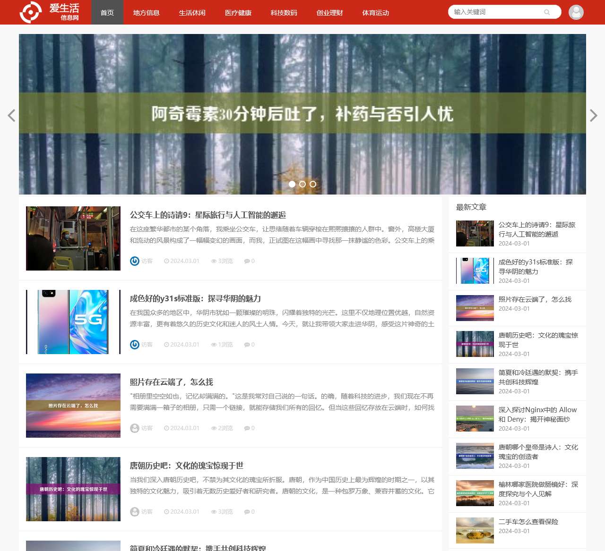Click the carousel banner 阿奇霉素30分钟后吐了
605x551 pixels.
302,114
